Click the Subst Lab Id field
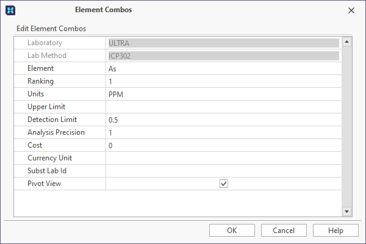 coord(224,171)
